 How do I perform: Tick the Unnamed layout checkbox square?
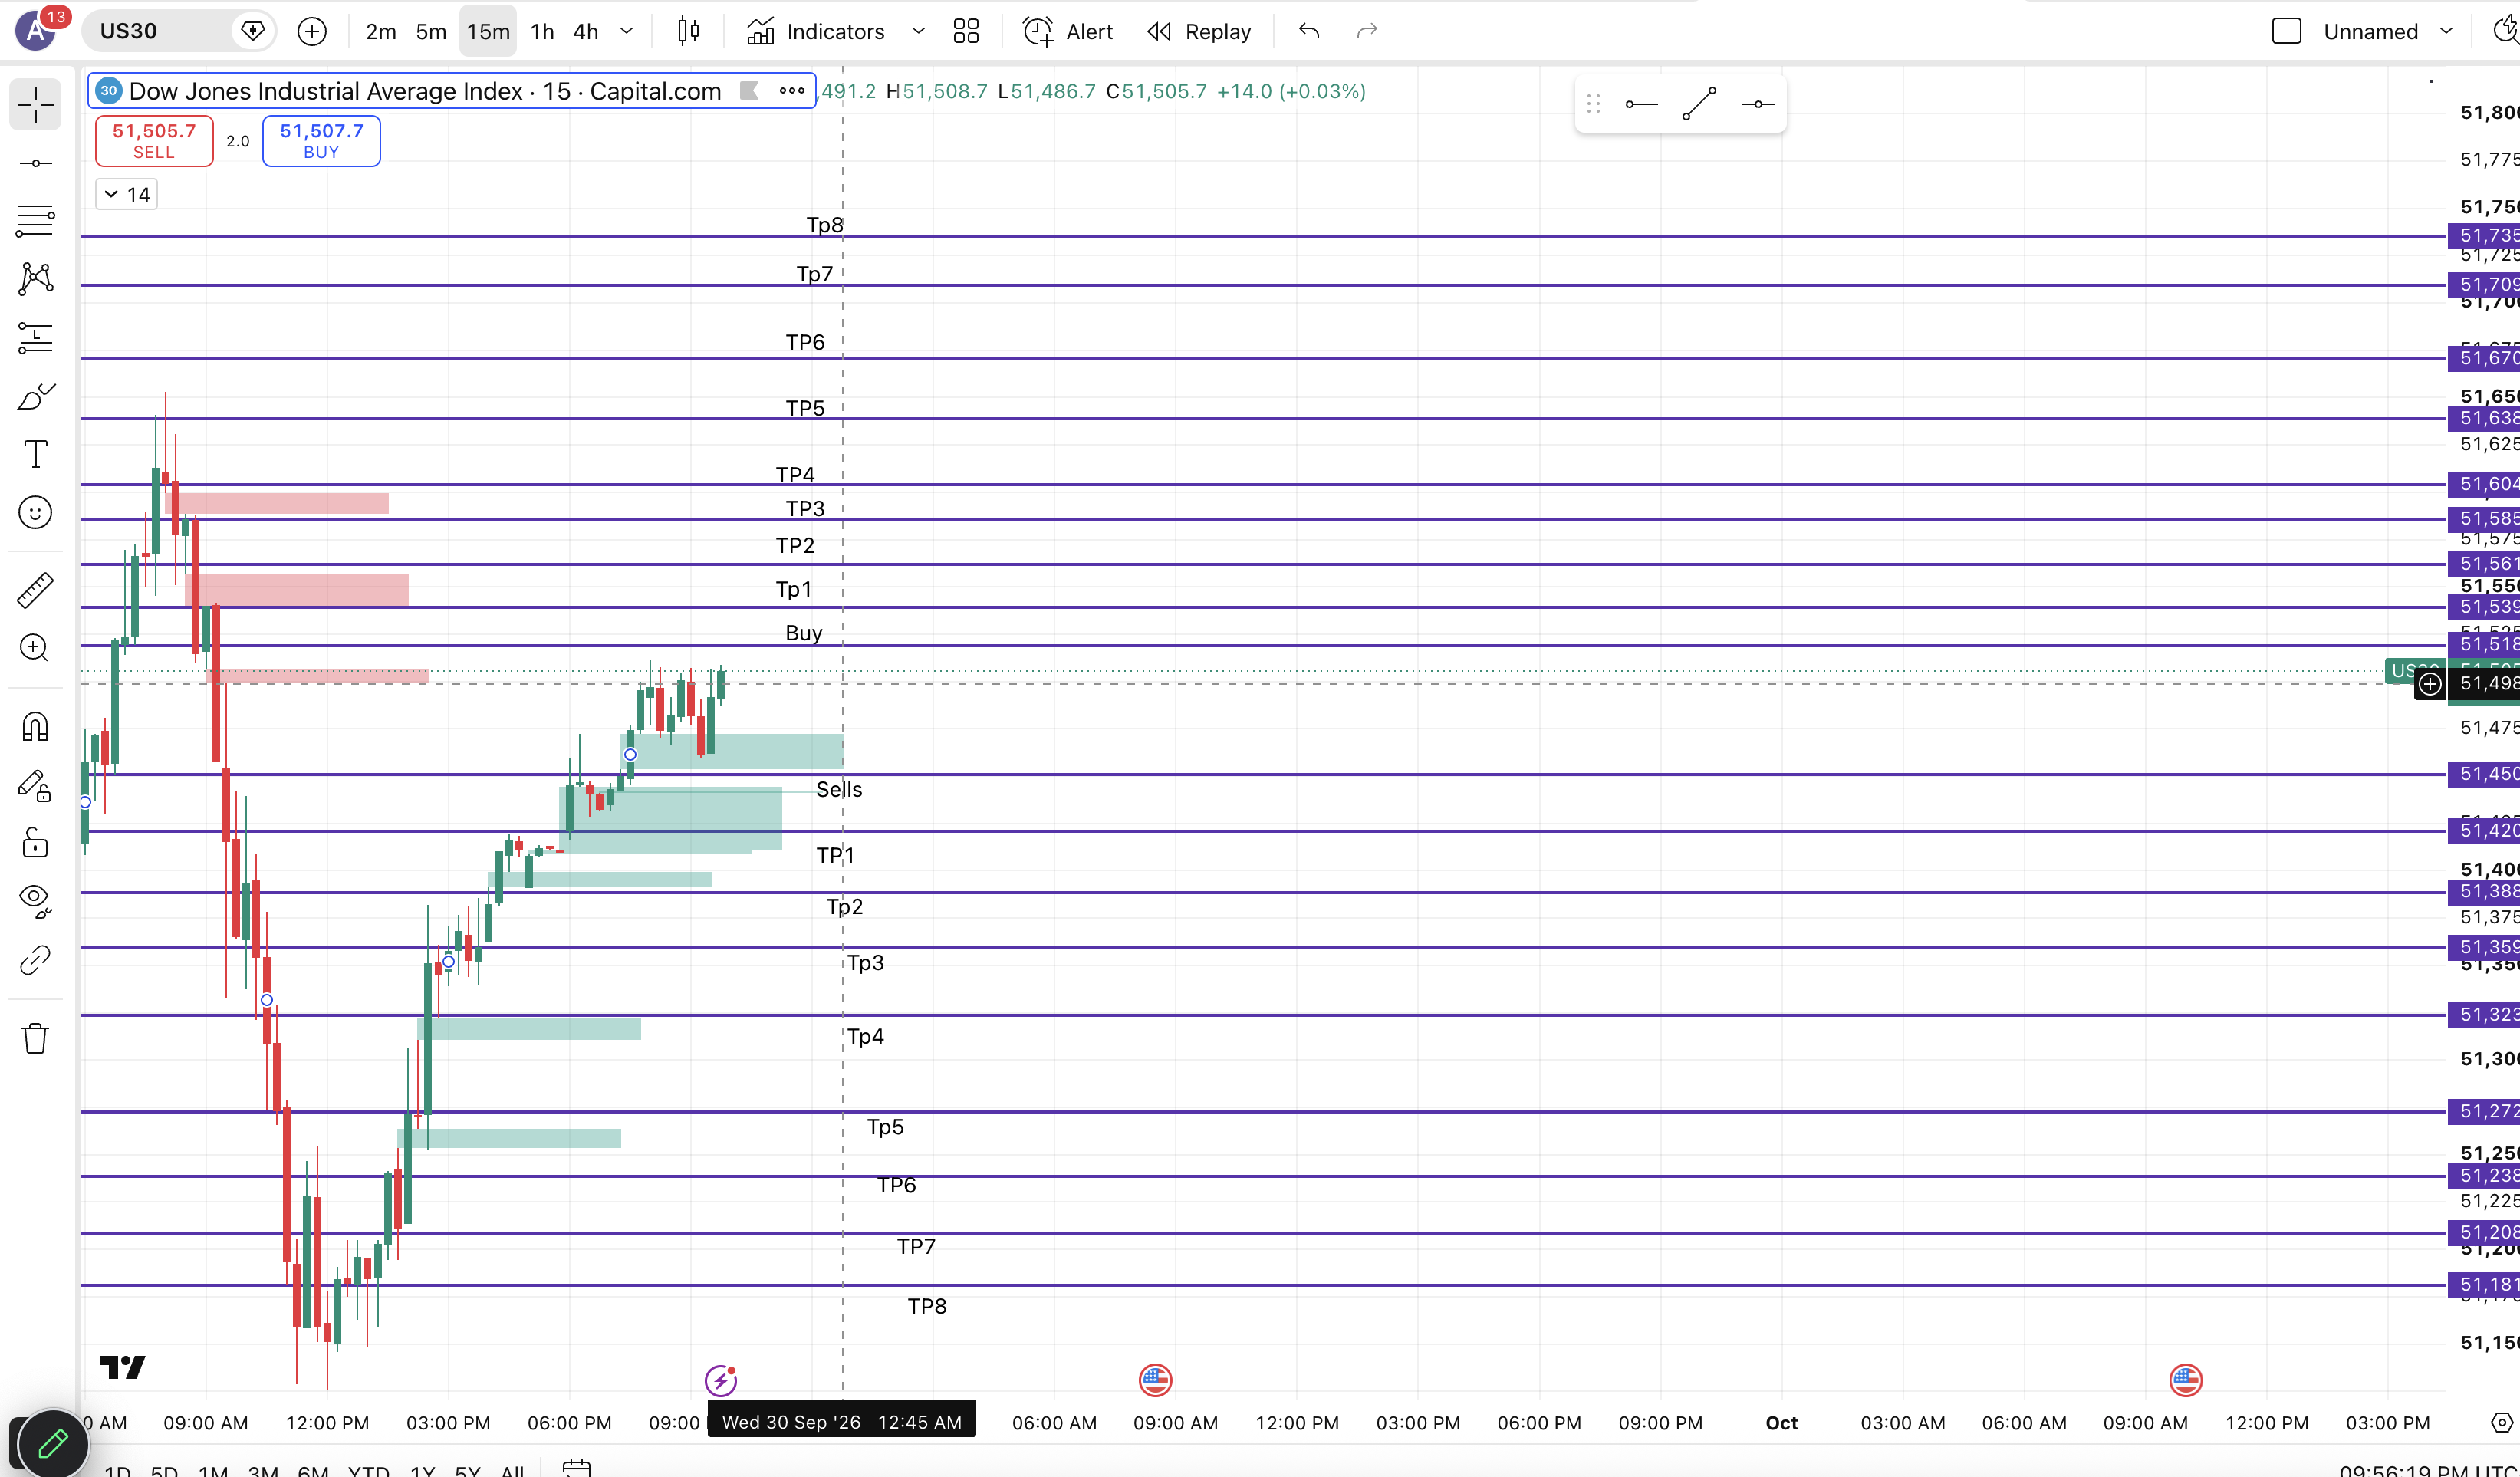[2286, 32]
